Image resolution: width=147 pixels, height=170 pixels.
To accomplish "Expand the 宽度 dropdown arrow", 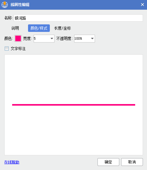I will click(52, 38).
